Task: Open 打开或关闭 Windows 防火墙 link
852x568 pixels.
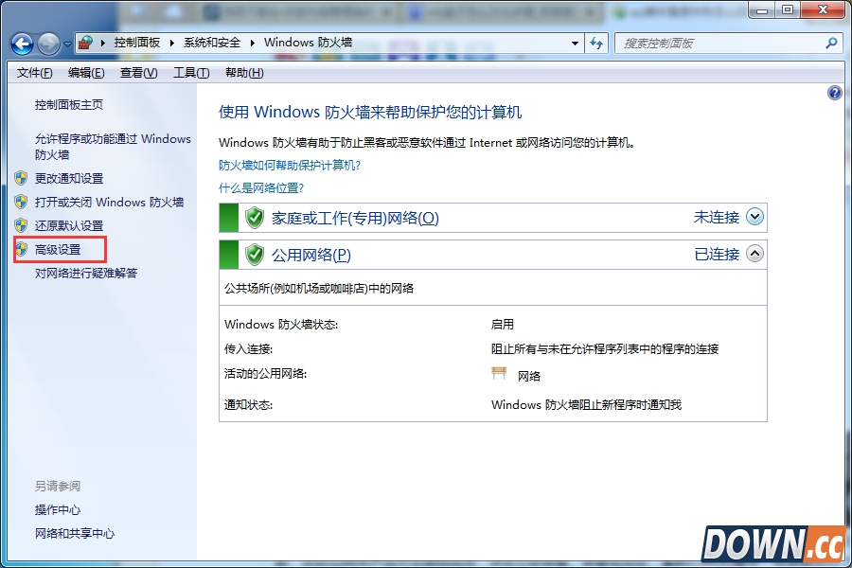Action: tap(109, 202)
